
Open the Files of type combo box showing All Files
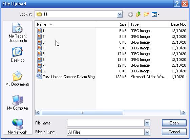coord(109,132)
